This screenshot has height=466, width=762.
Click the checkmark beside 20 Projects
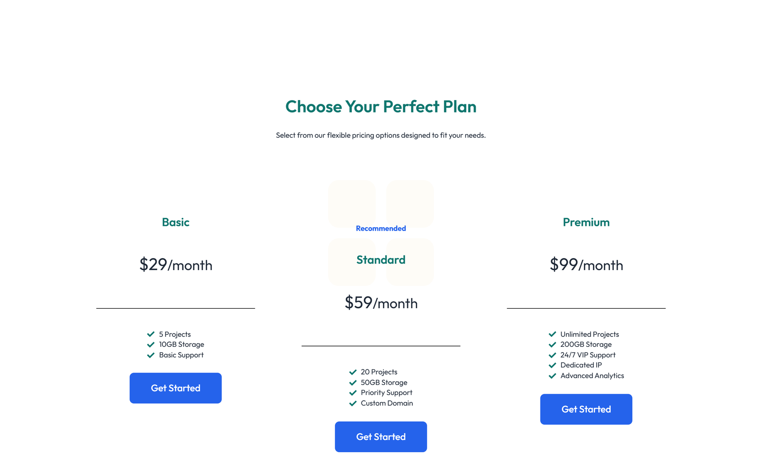coord(352,372)
